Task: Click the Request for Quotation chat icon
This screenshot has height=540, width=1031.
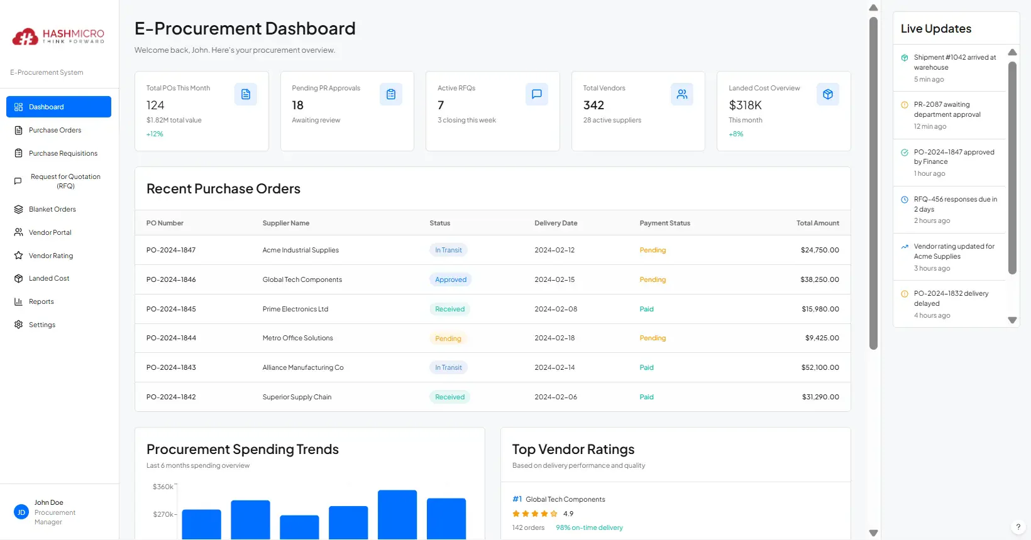Action: coord(18,181)
